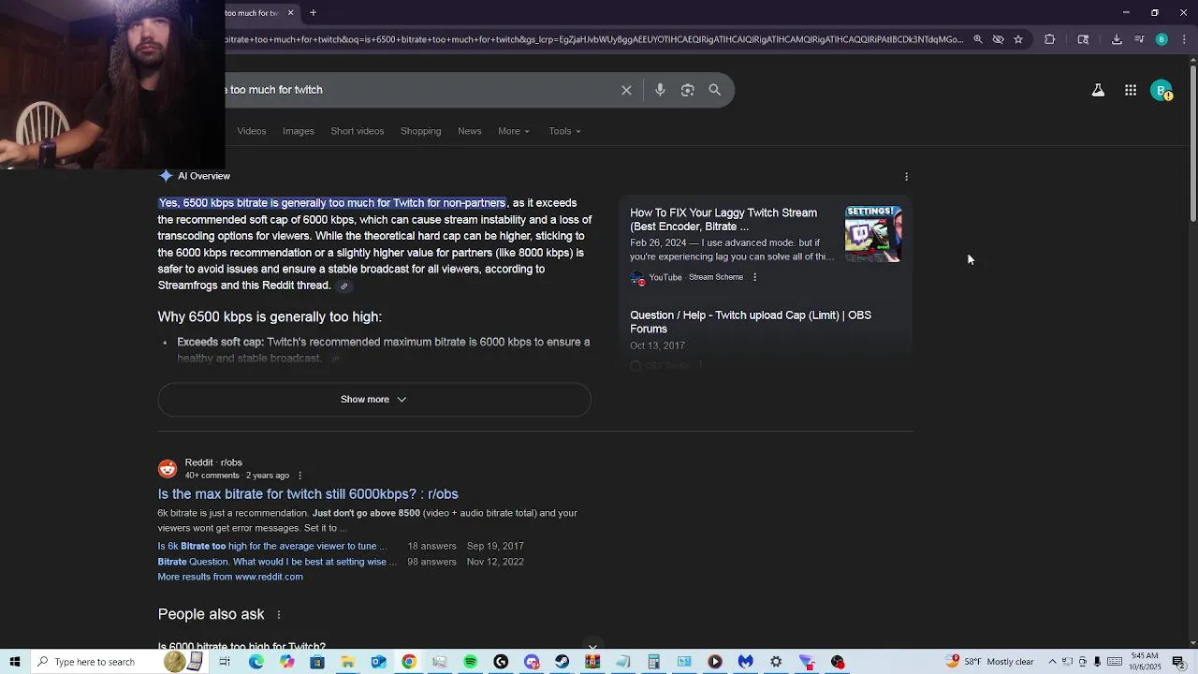The height and width of the screenshot is (674, 1198).
Task: Switch to the Shopping tab
Action: pyautogui.click(x=421, y=131)
